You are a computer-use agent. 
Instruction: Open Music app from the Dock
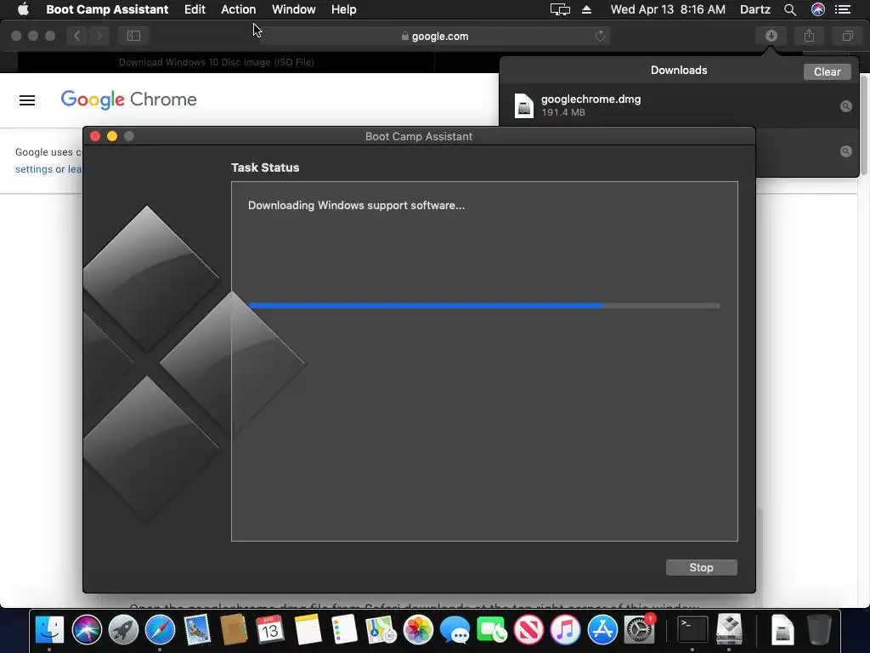pyautogui.click(x=565, y=630)
